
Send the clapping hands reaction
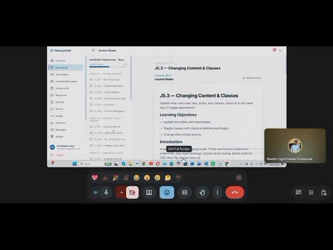pyautogui.click(x=126, y=178)
